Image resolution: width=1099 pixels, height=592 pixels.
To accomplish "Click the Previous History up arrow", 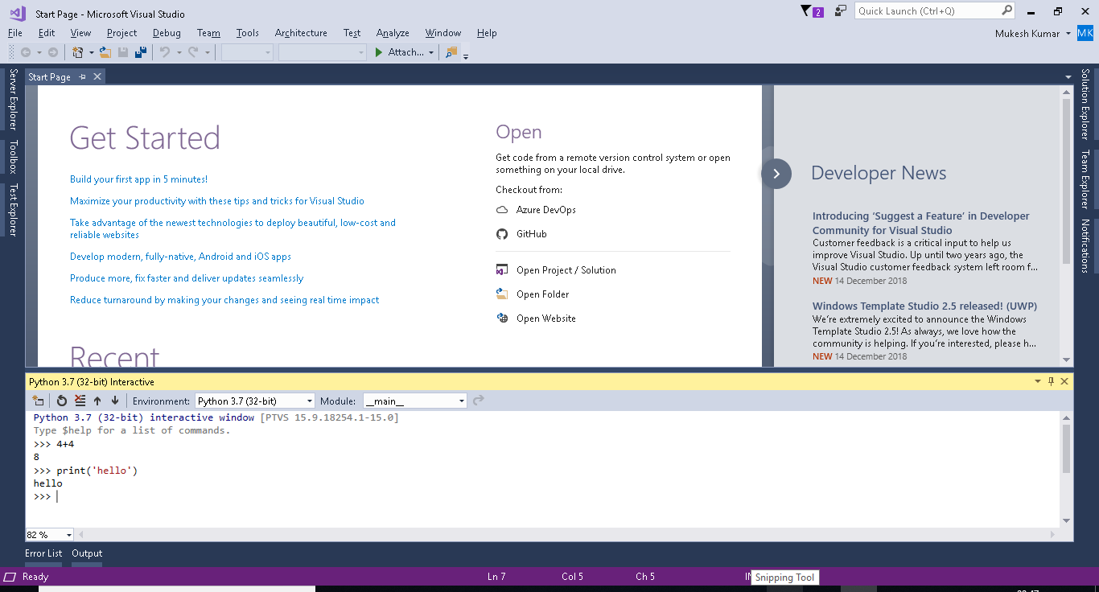I will coord(97,401).
